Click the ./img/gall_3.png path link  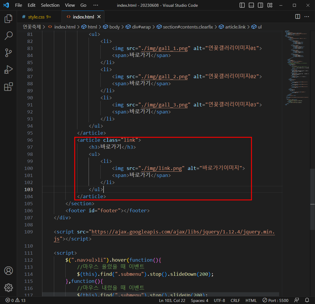164,105
